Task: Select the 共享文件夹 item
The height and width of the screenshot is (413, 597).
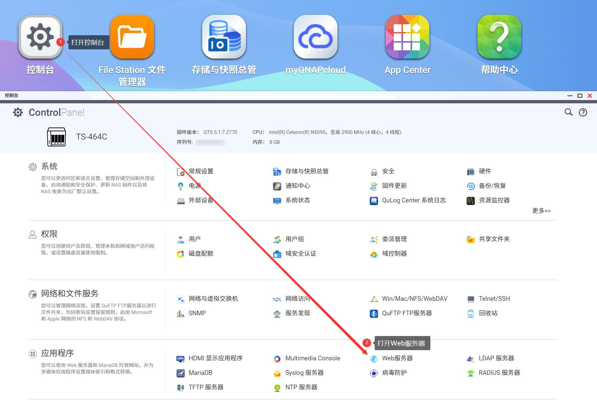Action: 494,239
